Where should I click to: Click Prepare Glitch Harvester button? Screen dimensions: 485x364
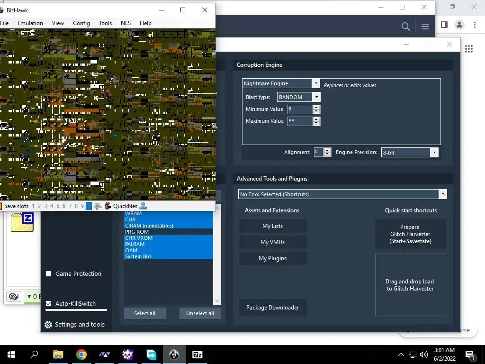click(x=410, y=234)
